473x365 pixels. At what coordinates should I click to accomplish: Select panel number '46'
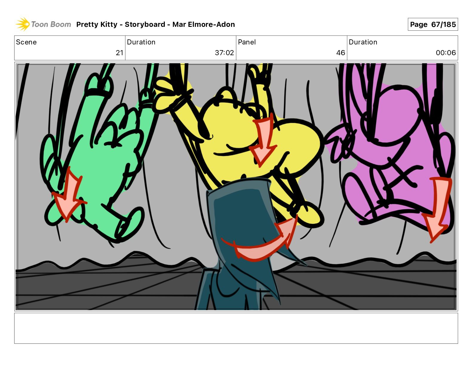point(340,53)
